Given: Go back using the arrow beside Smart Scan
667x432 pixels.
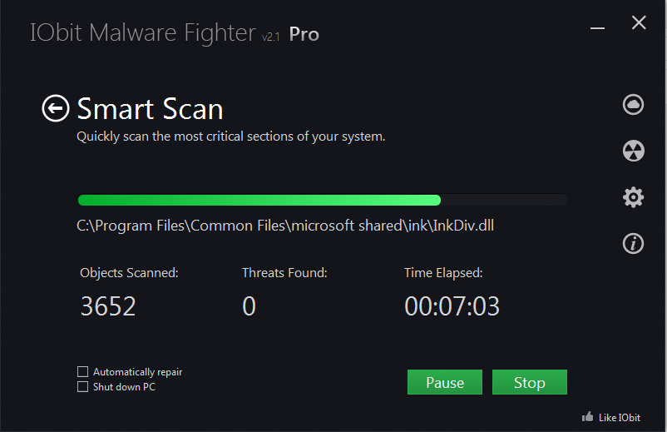Looking at the screenshot, I should (x=56, y=108).
